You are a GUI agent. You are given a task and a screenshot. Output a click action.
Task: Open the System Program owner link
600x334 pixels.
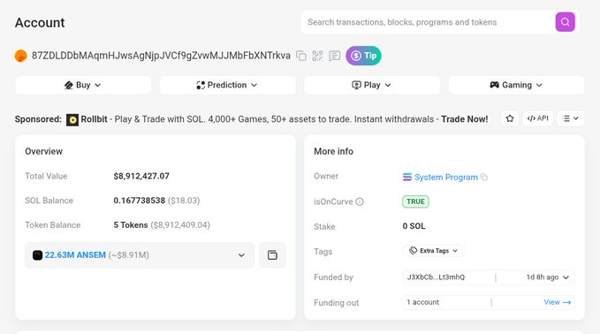click(x=445, y=177)
